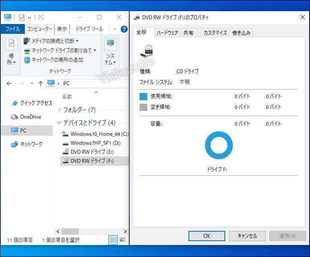Image resolution: width=310 pixels, height=257 pixels.
Task: Open ネットワーク ドライブの割り当て dropdown arrow
Action: coord(95,51)
